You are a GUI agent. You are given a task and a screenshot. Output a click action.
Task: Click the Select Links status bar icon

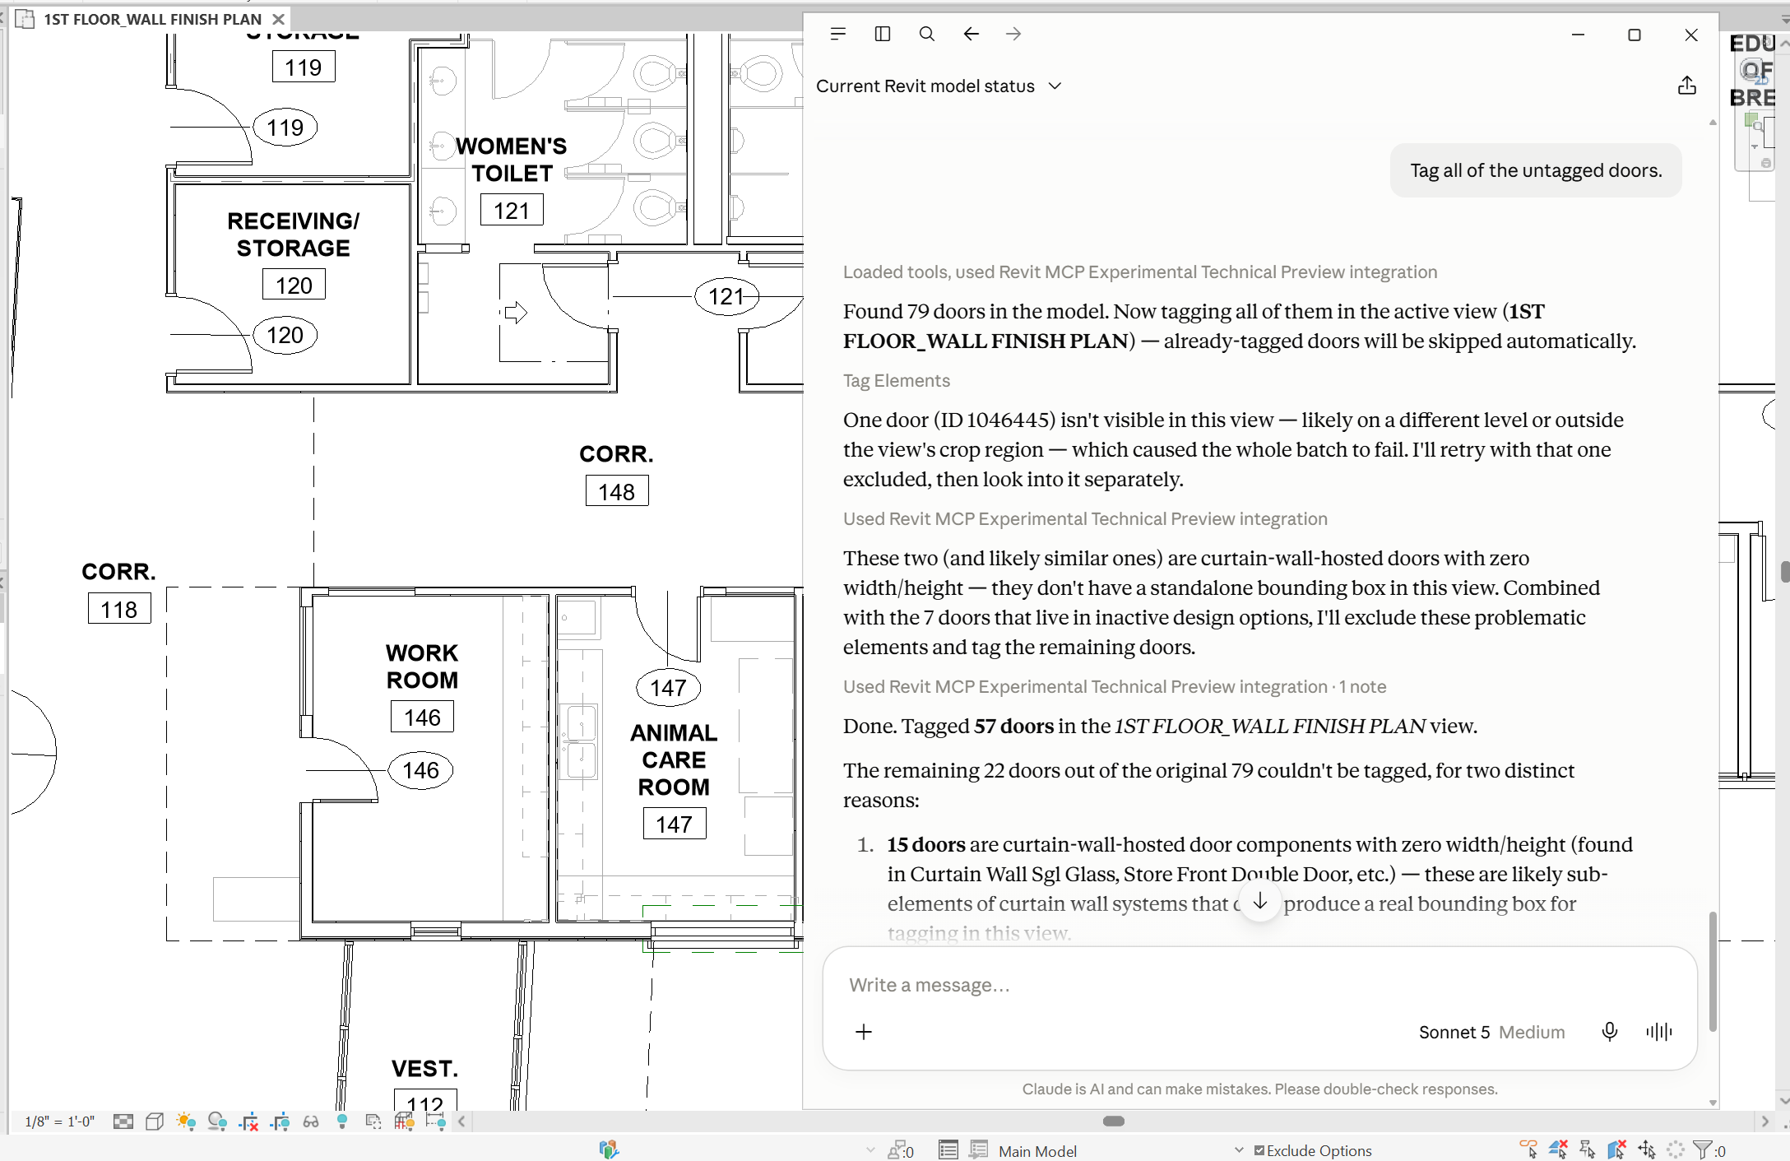click(x=1528, y=1149)
